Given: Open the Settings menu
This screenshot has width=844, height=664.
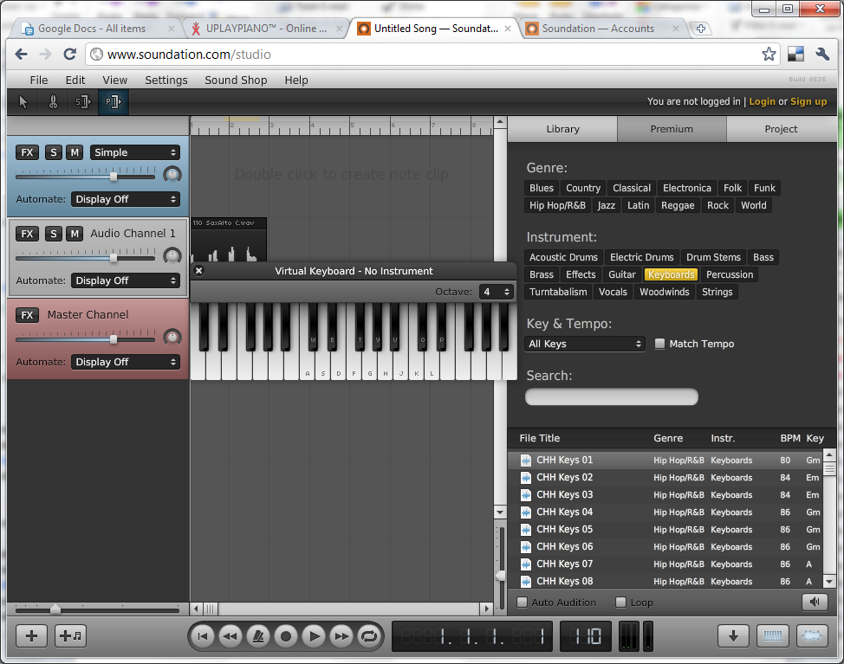Looking at the screenshot, I should [166, 81].
